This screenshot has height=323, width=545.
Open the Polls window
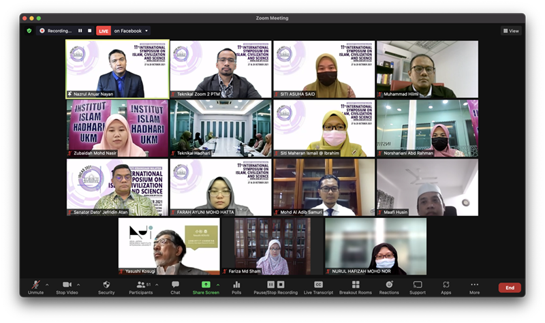(x=236, y=284)
